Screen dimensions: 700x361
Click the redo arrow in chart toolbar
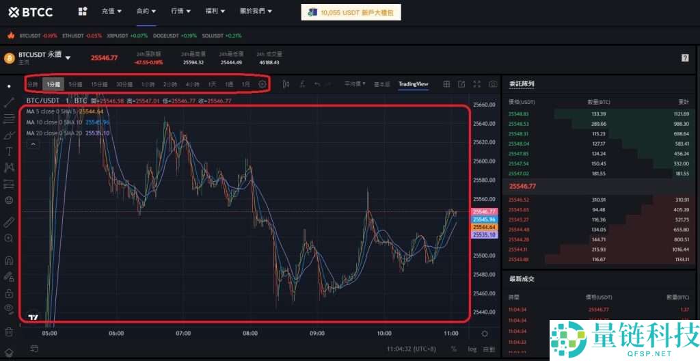coord(329,84)
